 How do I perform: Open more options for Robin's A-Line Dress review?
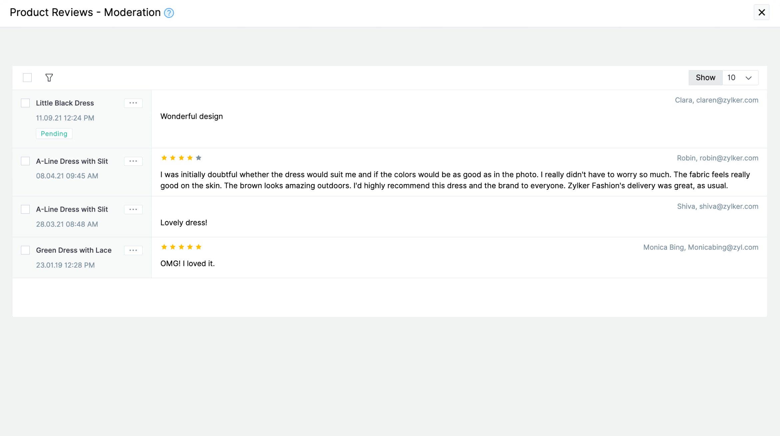[x=133, y=161]
